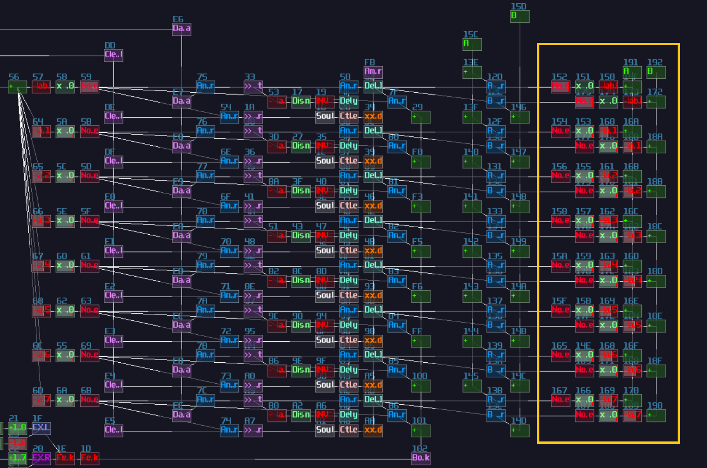Select the An..r module 7F
The image size is (707, 468).
pyautogui.click(x=397, y=102)
